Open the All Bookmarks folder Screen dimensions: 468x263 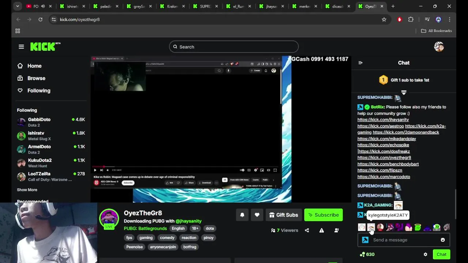(x=437, y=31)
